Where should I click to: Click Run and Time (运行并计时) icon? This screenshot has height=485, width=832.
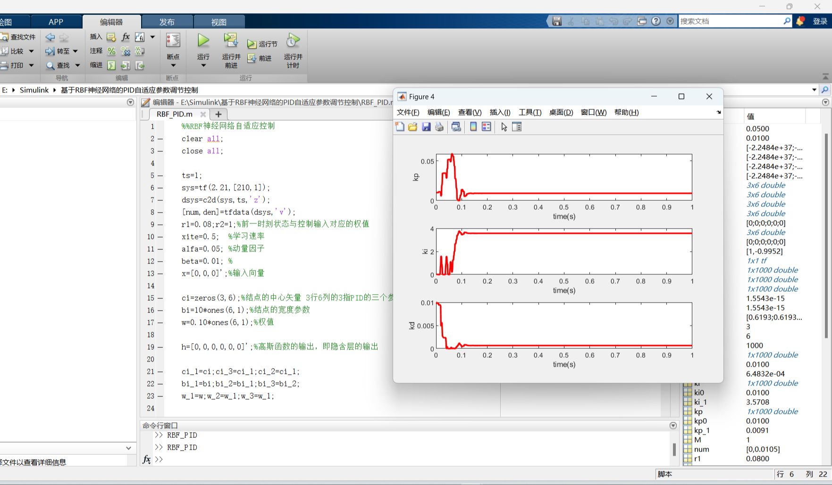tap(293, 41)
